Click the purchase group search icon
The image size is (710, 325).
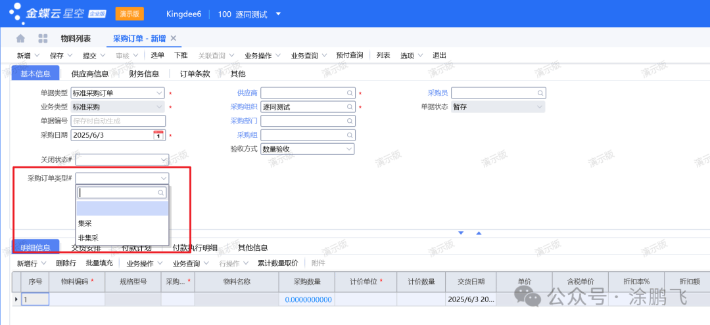(350, 135)
